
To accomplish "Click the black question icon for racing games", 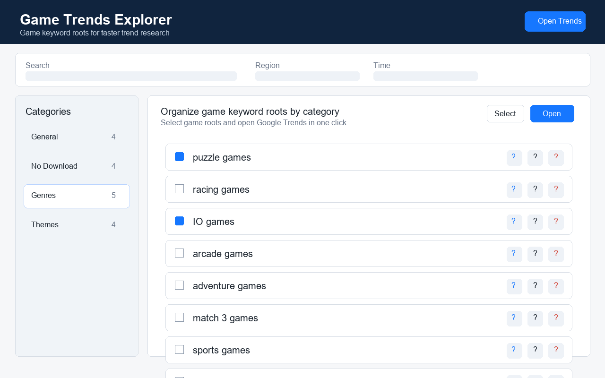I will tap(535, 190).
